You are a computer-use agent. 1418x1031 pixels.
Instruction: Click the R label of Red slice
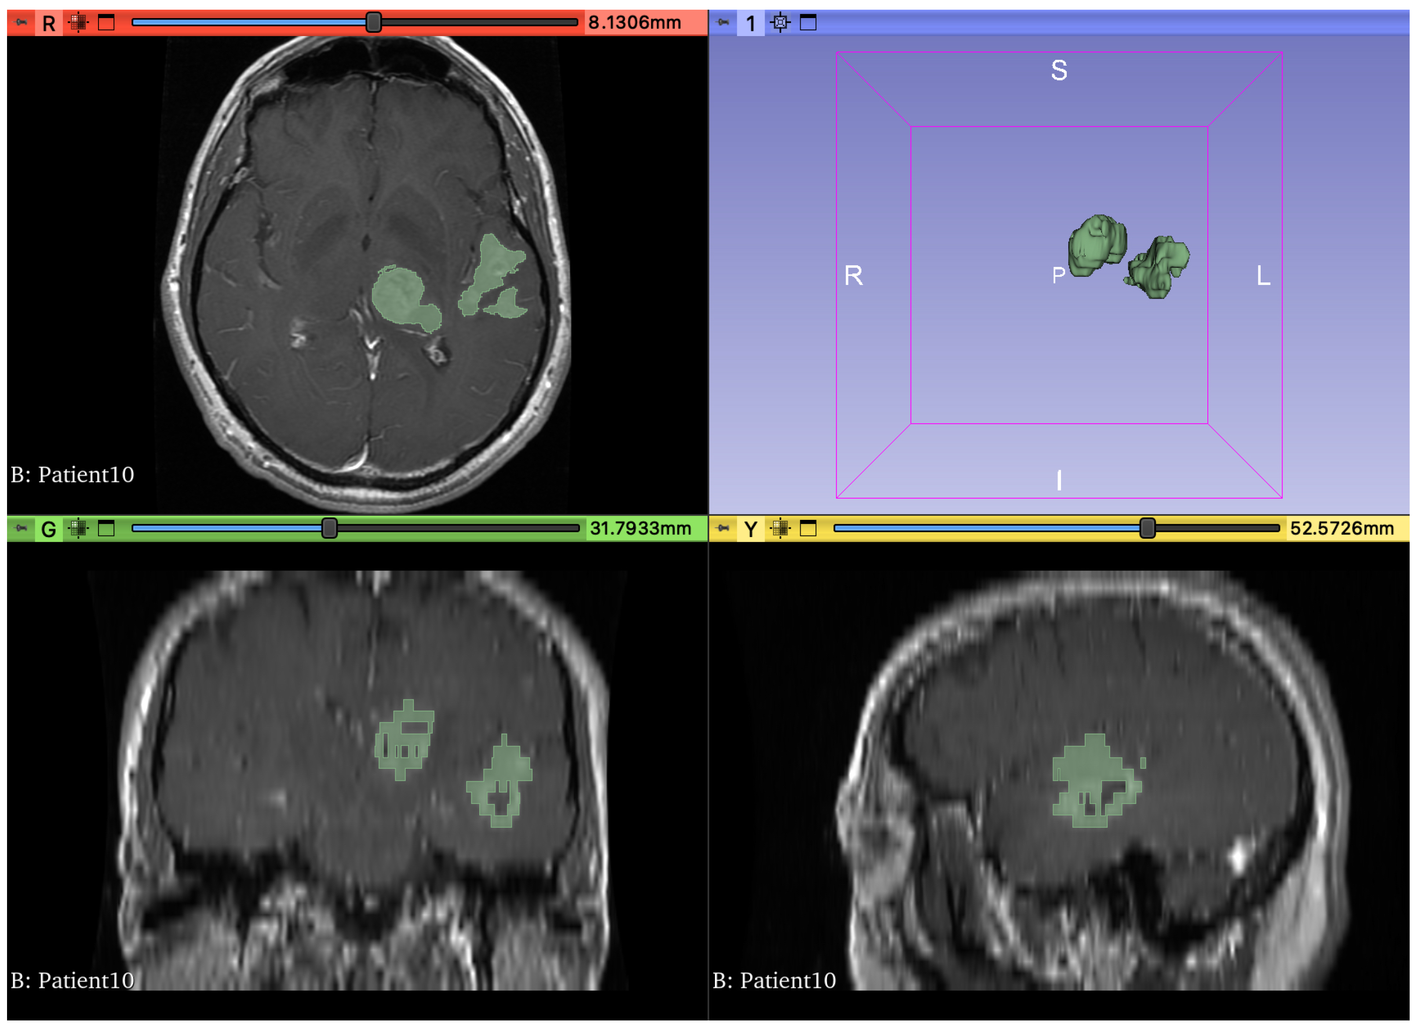[x=49, y=23]
